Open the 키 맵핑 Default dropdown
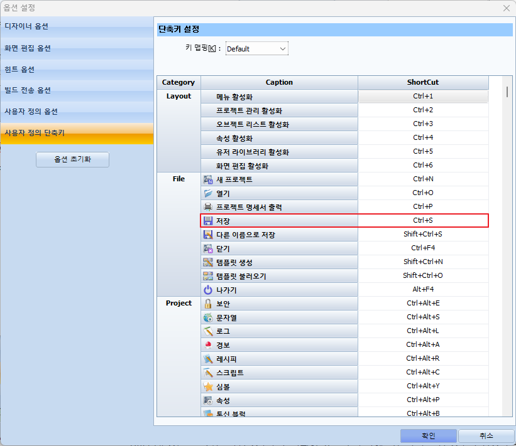 point(256,49)
